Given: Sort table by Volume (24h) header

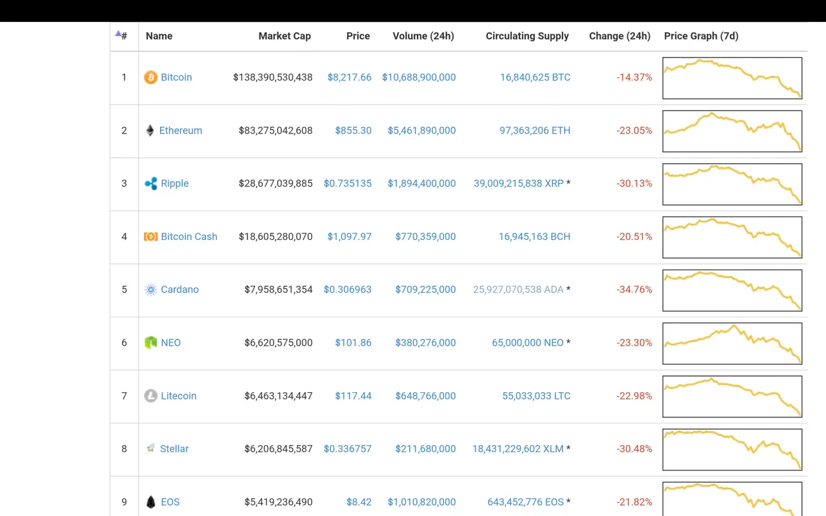Looking at the screenshot, I should click(x=423, y=36).
